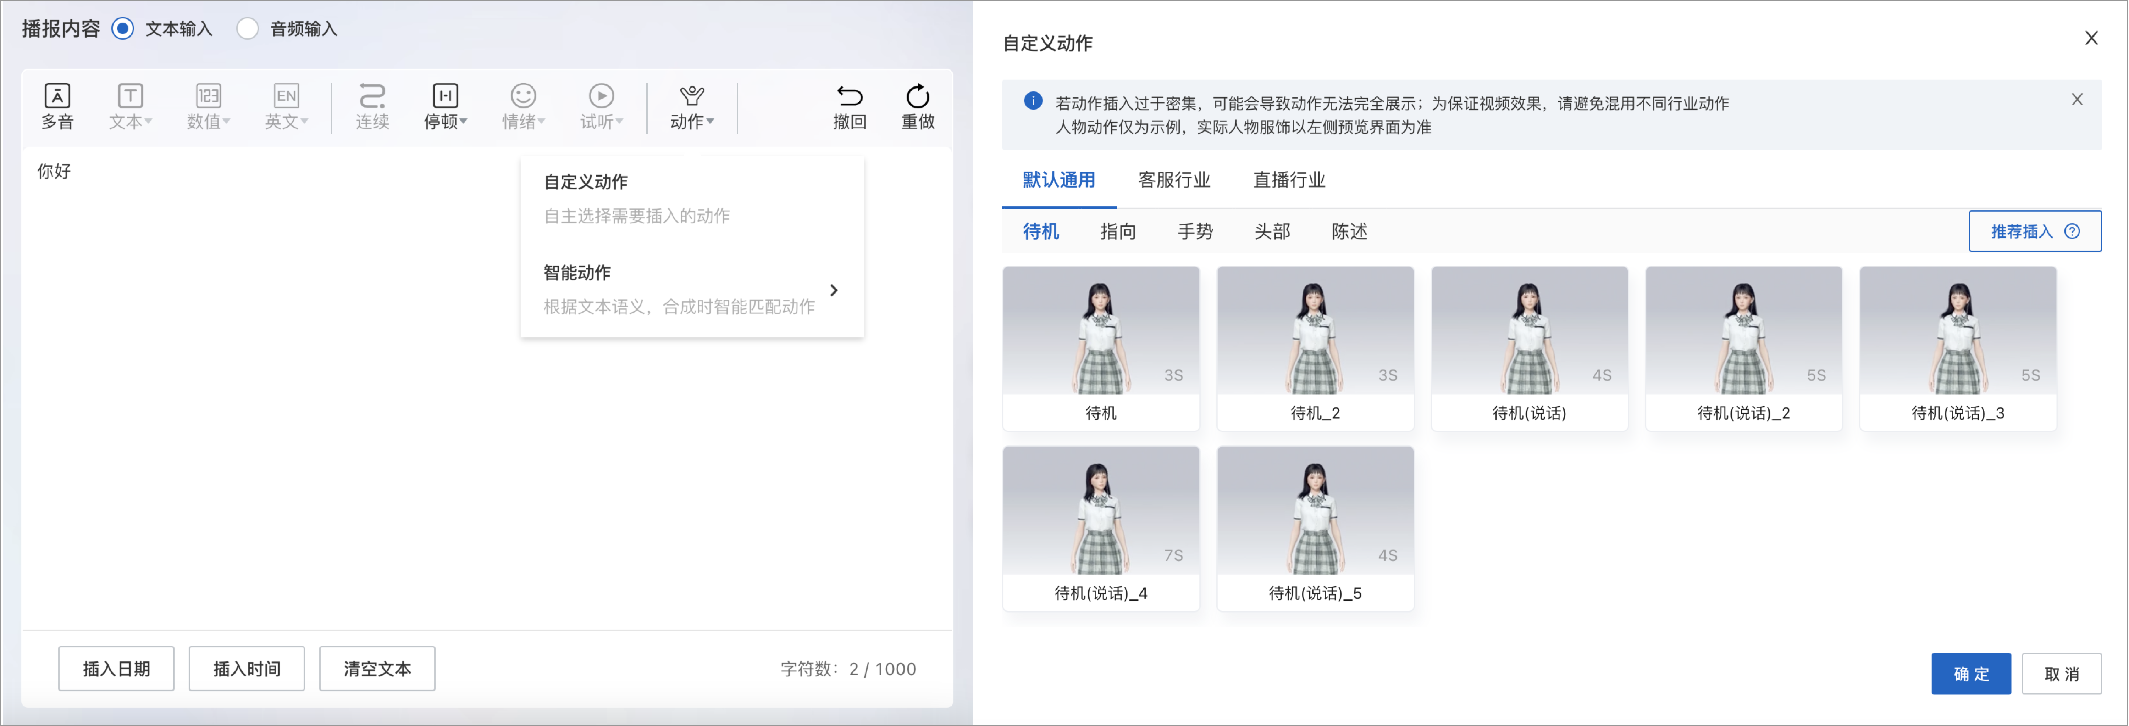The image size is (2129, 726).
Task: Click the blue info icon in notice
Action: click(x=1032, y=101)
